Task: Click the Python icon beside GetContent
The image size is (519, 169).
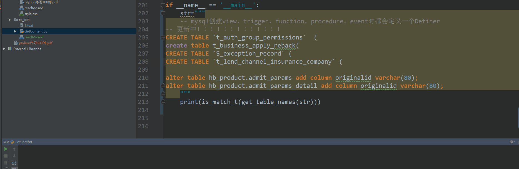Action: 13,142
